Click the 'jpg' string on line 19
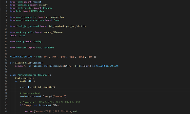Image resolution: width=190 pixels, height=114 pixels. coord(72,57)
